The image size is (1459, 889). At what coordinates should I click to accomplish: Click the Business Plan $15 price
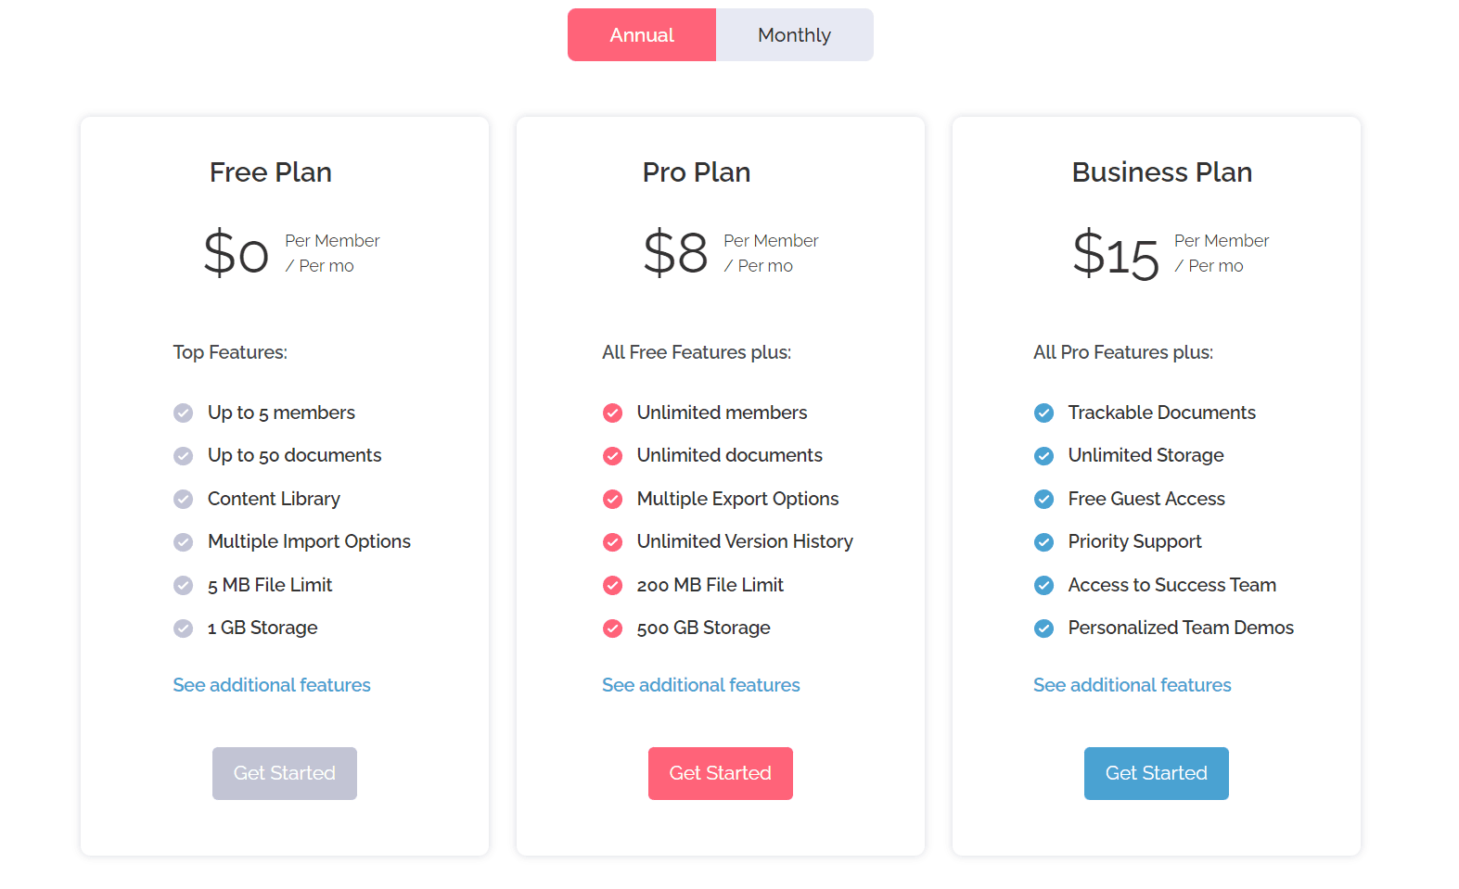point(1116,254)
